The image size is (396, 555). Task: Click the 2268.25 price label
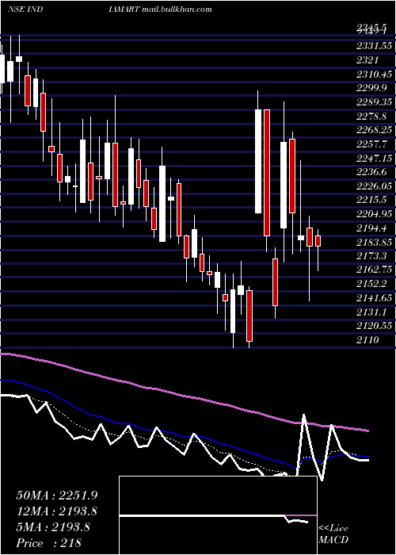tap(374, 130)
